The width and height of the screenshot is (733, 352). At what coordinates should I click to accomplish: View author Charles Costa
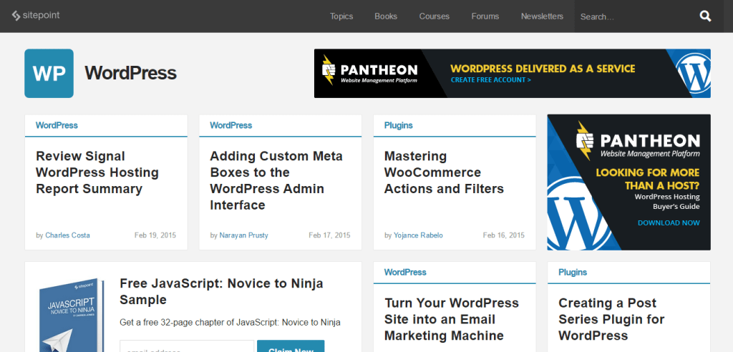pos(67,235)
